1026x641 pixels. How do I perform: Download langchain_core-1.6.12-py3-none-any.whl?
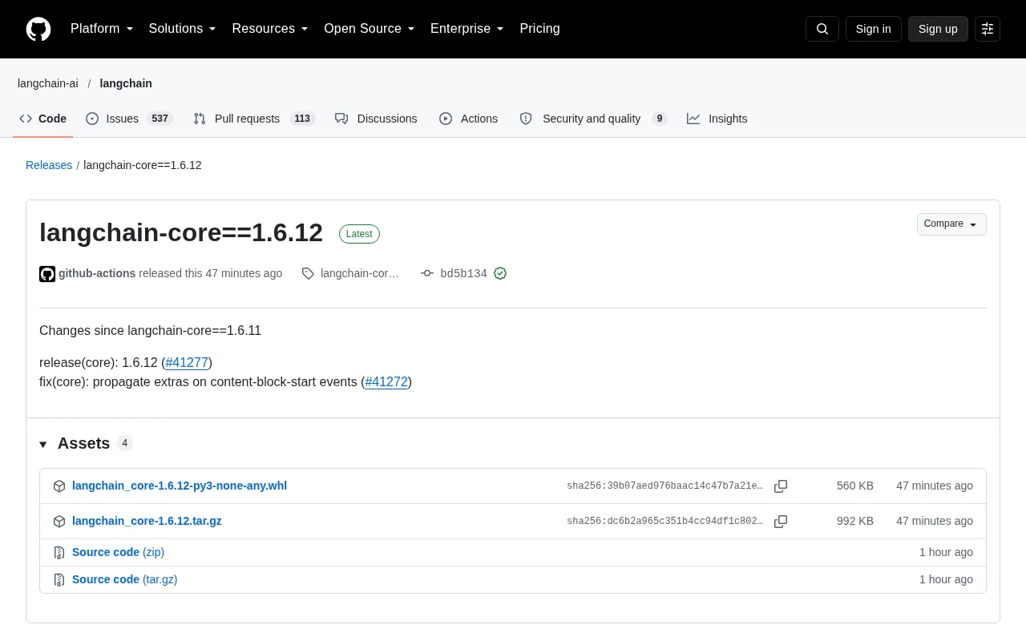180,486
